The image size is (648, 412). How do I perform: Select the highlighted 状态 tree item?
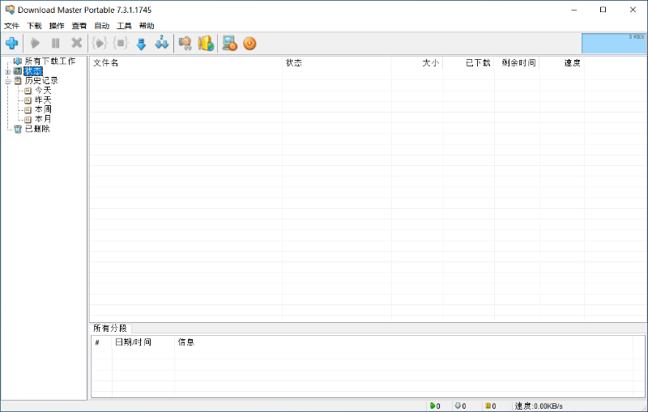(x=33, y=71)
